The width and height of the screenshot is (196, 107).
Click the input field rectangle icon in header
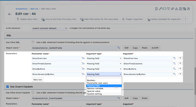(x=164, y=9)
